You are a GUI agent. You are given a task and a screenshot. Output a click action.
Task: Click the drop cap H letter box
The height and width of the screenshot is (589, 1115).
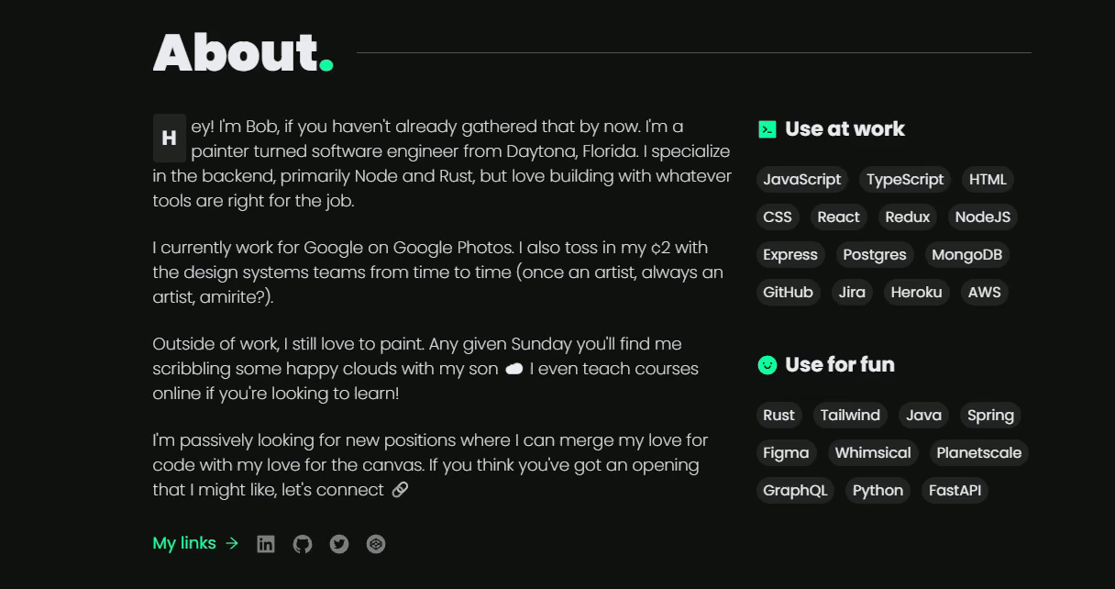(169, 139)
